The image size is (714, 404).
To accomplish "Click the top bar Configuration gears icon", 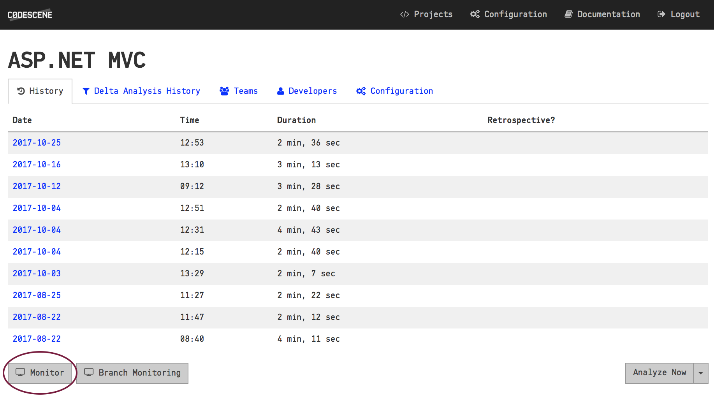I will point(475,14).
